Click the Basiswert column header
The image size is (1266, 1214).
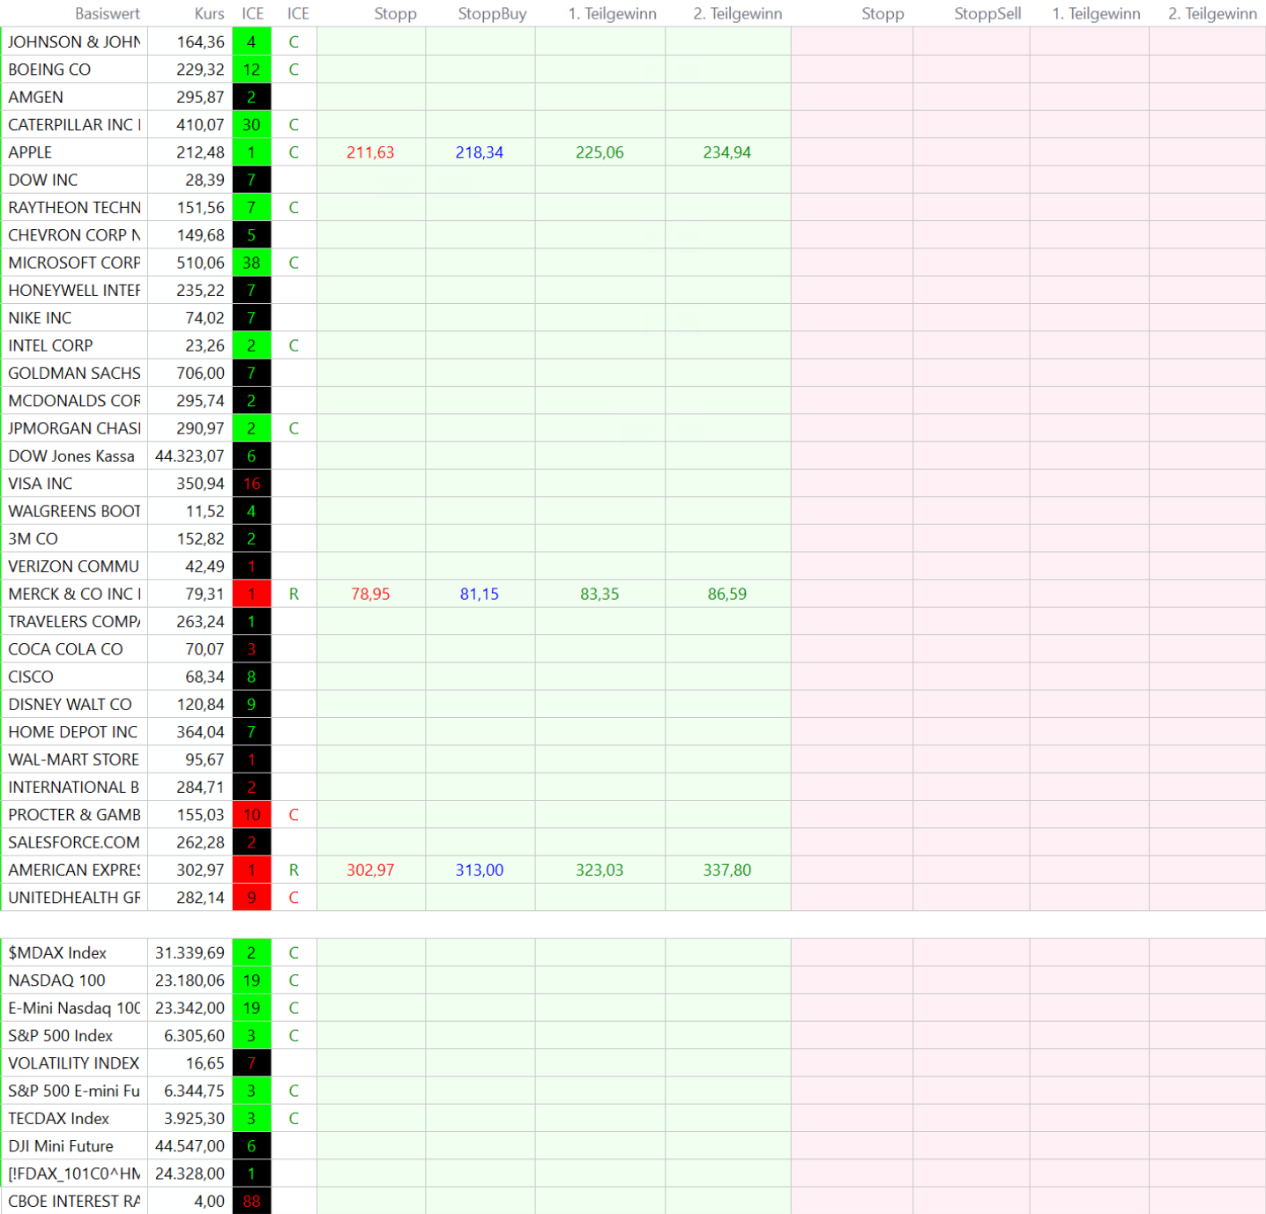click(x=107, y=14)
